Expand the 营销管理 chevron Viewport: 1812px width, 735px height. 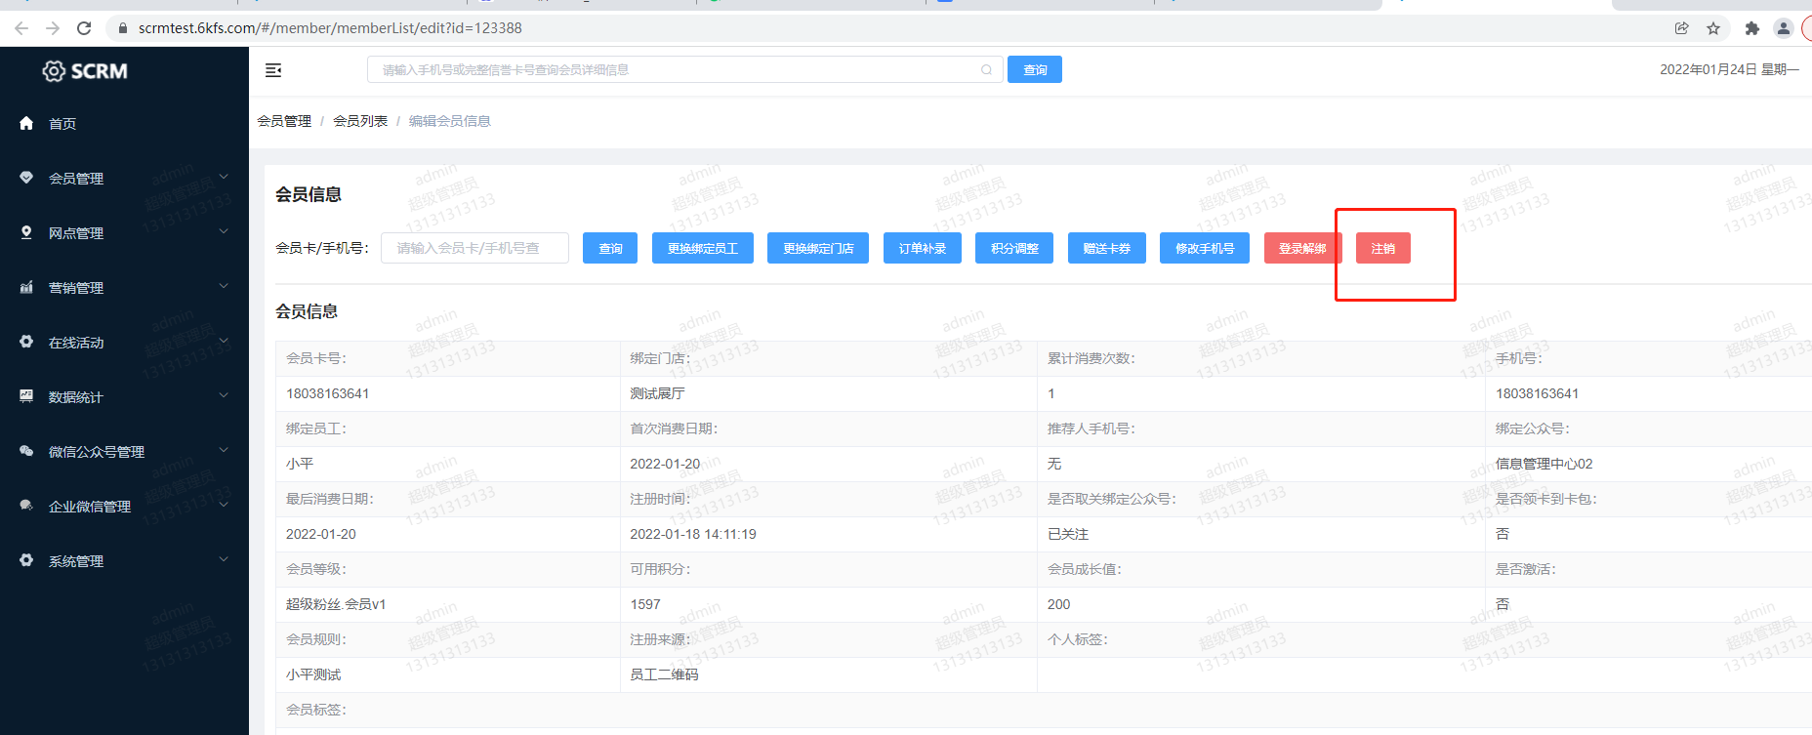tap(224, 286)
